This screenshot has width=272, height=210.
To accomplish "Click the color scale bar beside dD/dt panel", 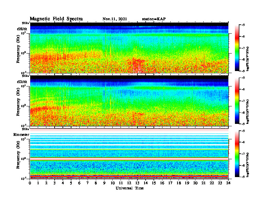I will 237,101.
